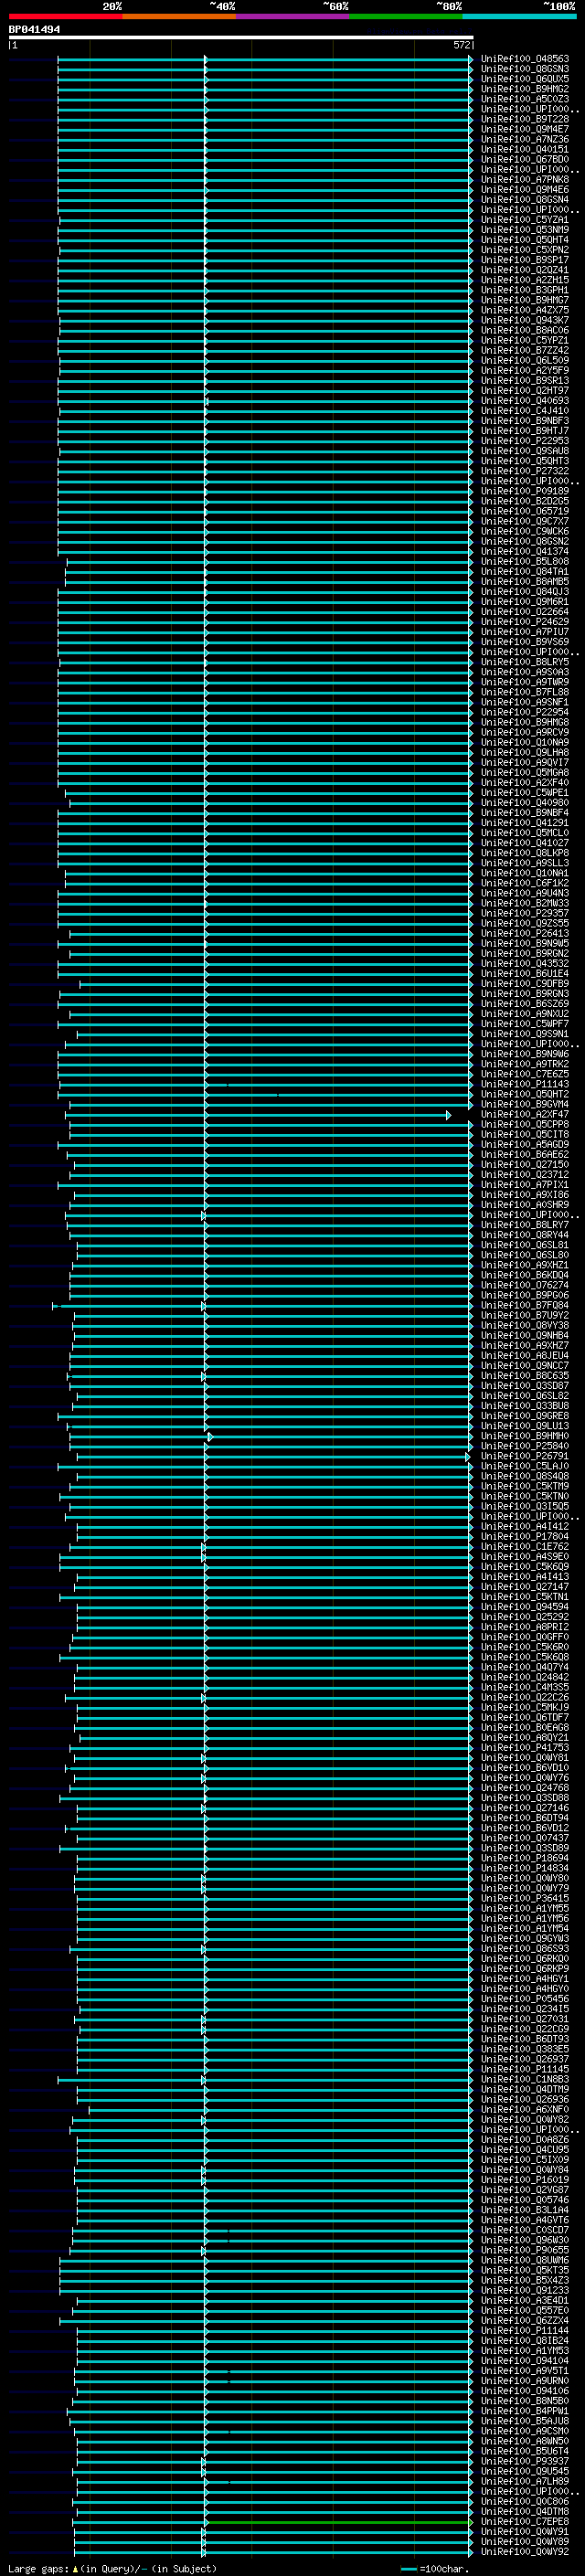585x2576 pixels.
Task: Click the red 20% identity legend segment
Action: coord(65,16)
